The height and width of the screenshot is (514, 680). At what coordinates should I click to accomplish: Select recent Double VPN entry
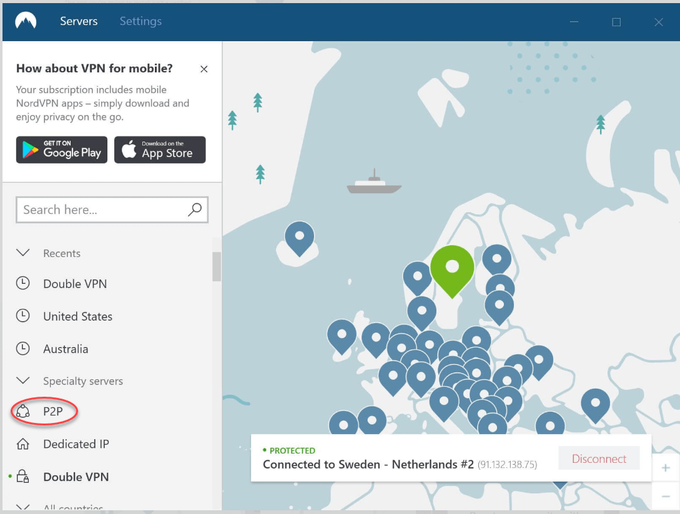tap(74, 284)
